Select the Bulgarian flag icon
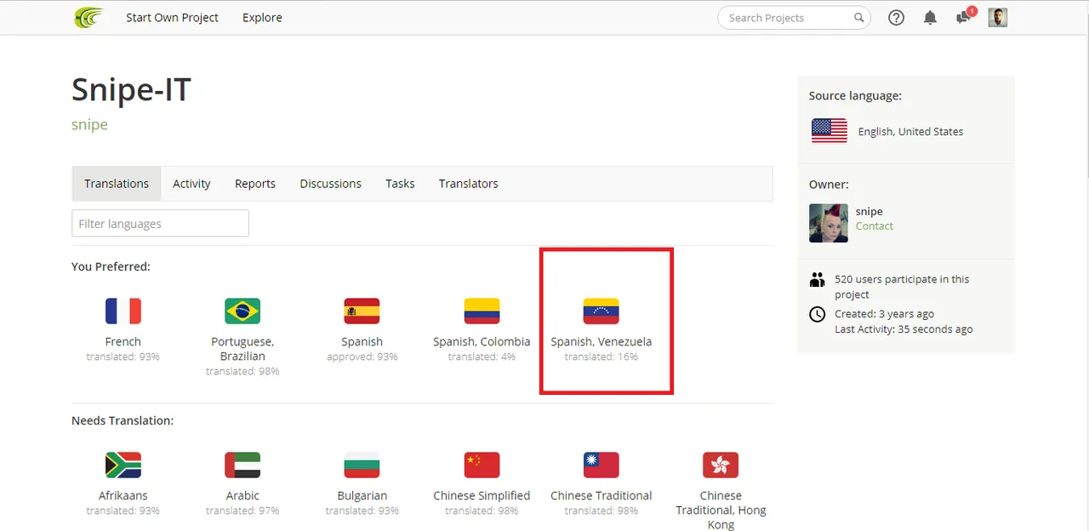 tap(362, 465)
